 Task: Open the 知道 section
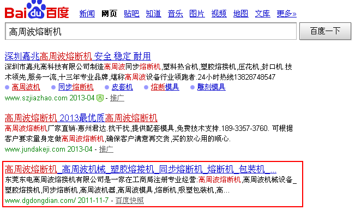click(x=153, y=14)
